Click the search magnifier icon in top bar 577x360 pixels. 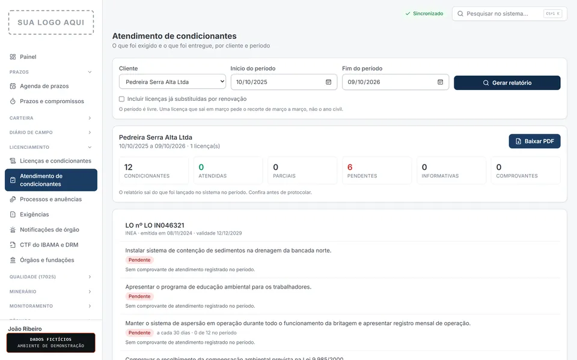pyautogui.click(x=460, y=14)
